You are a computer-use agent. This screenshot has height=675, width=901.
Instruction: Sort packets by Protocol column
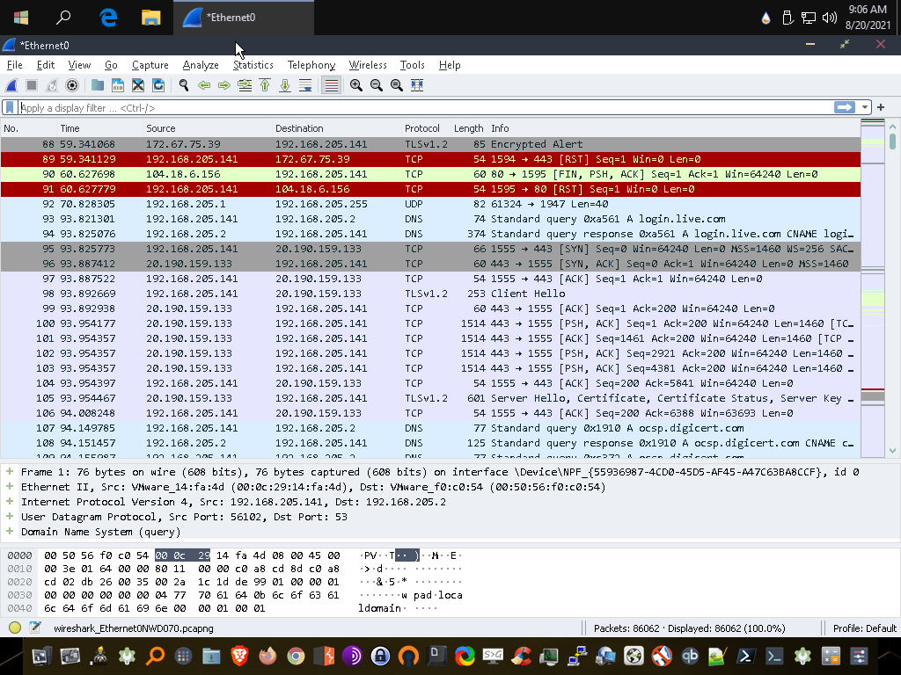tap(427, 128)
